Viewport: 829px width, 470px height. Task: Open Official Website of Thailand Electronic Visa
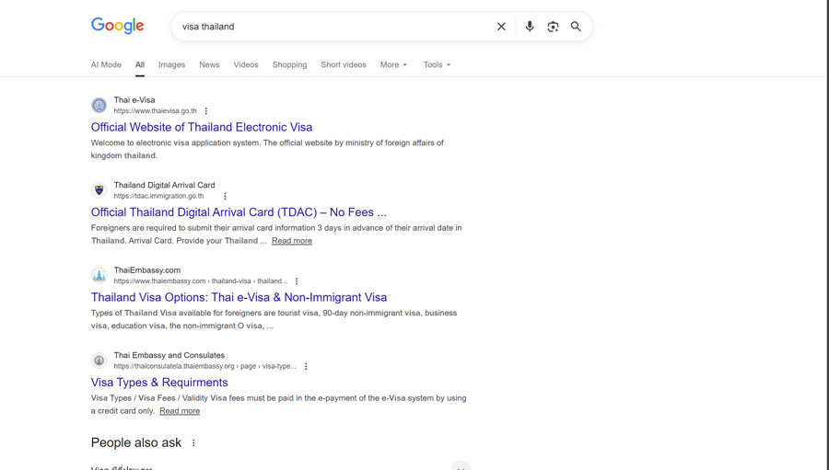201,127
